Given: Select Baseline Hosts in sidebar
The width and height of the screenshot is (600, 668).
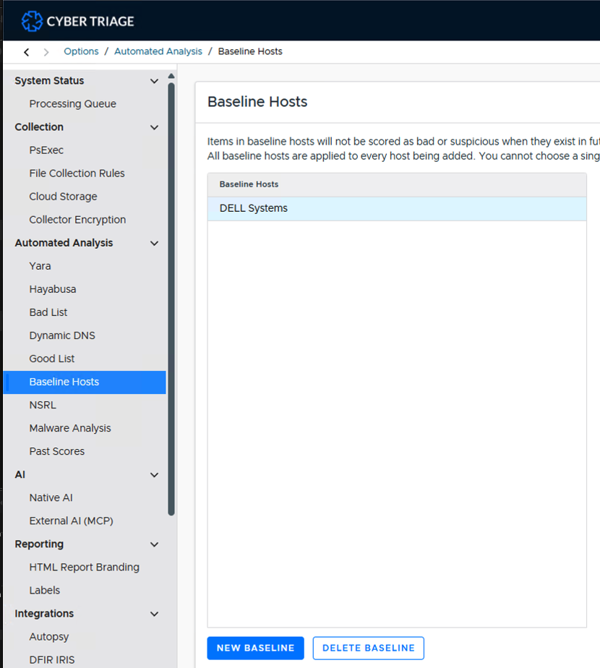Looking at the screenshot, I should (85, 382).
